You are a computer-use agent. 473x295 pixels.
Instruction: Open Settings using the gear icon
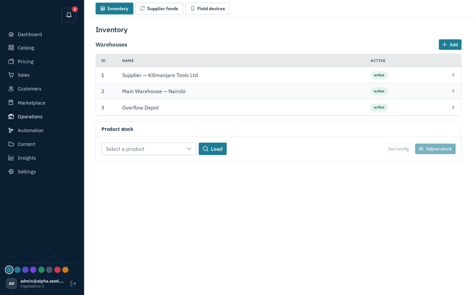[11, 171]
